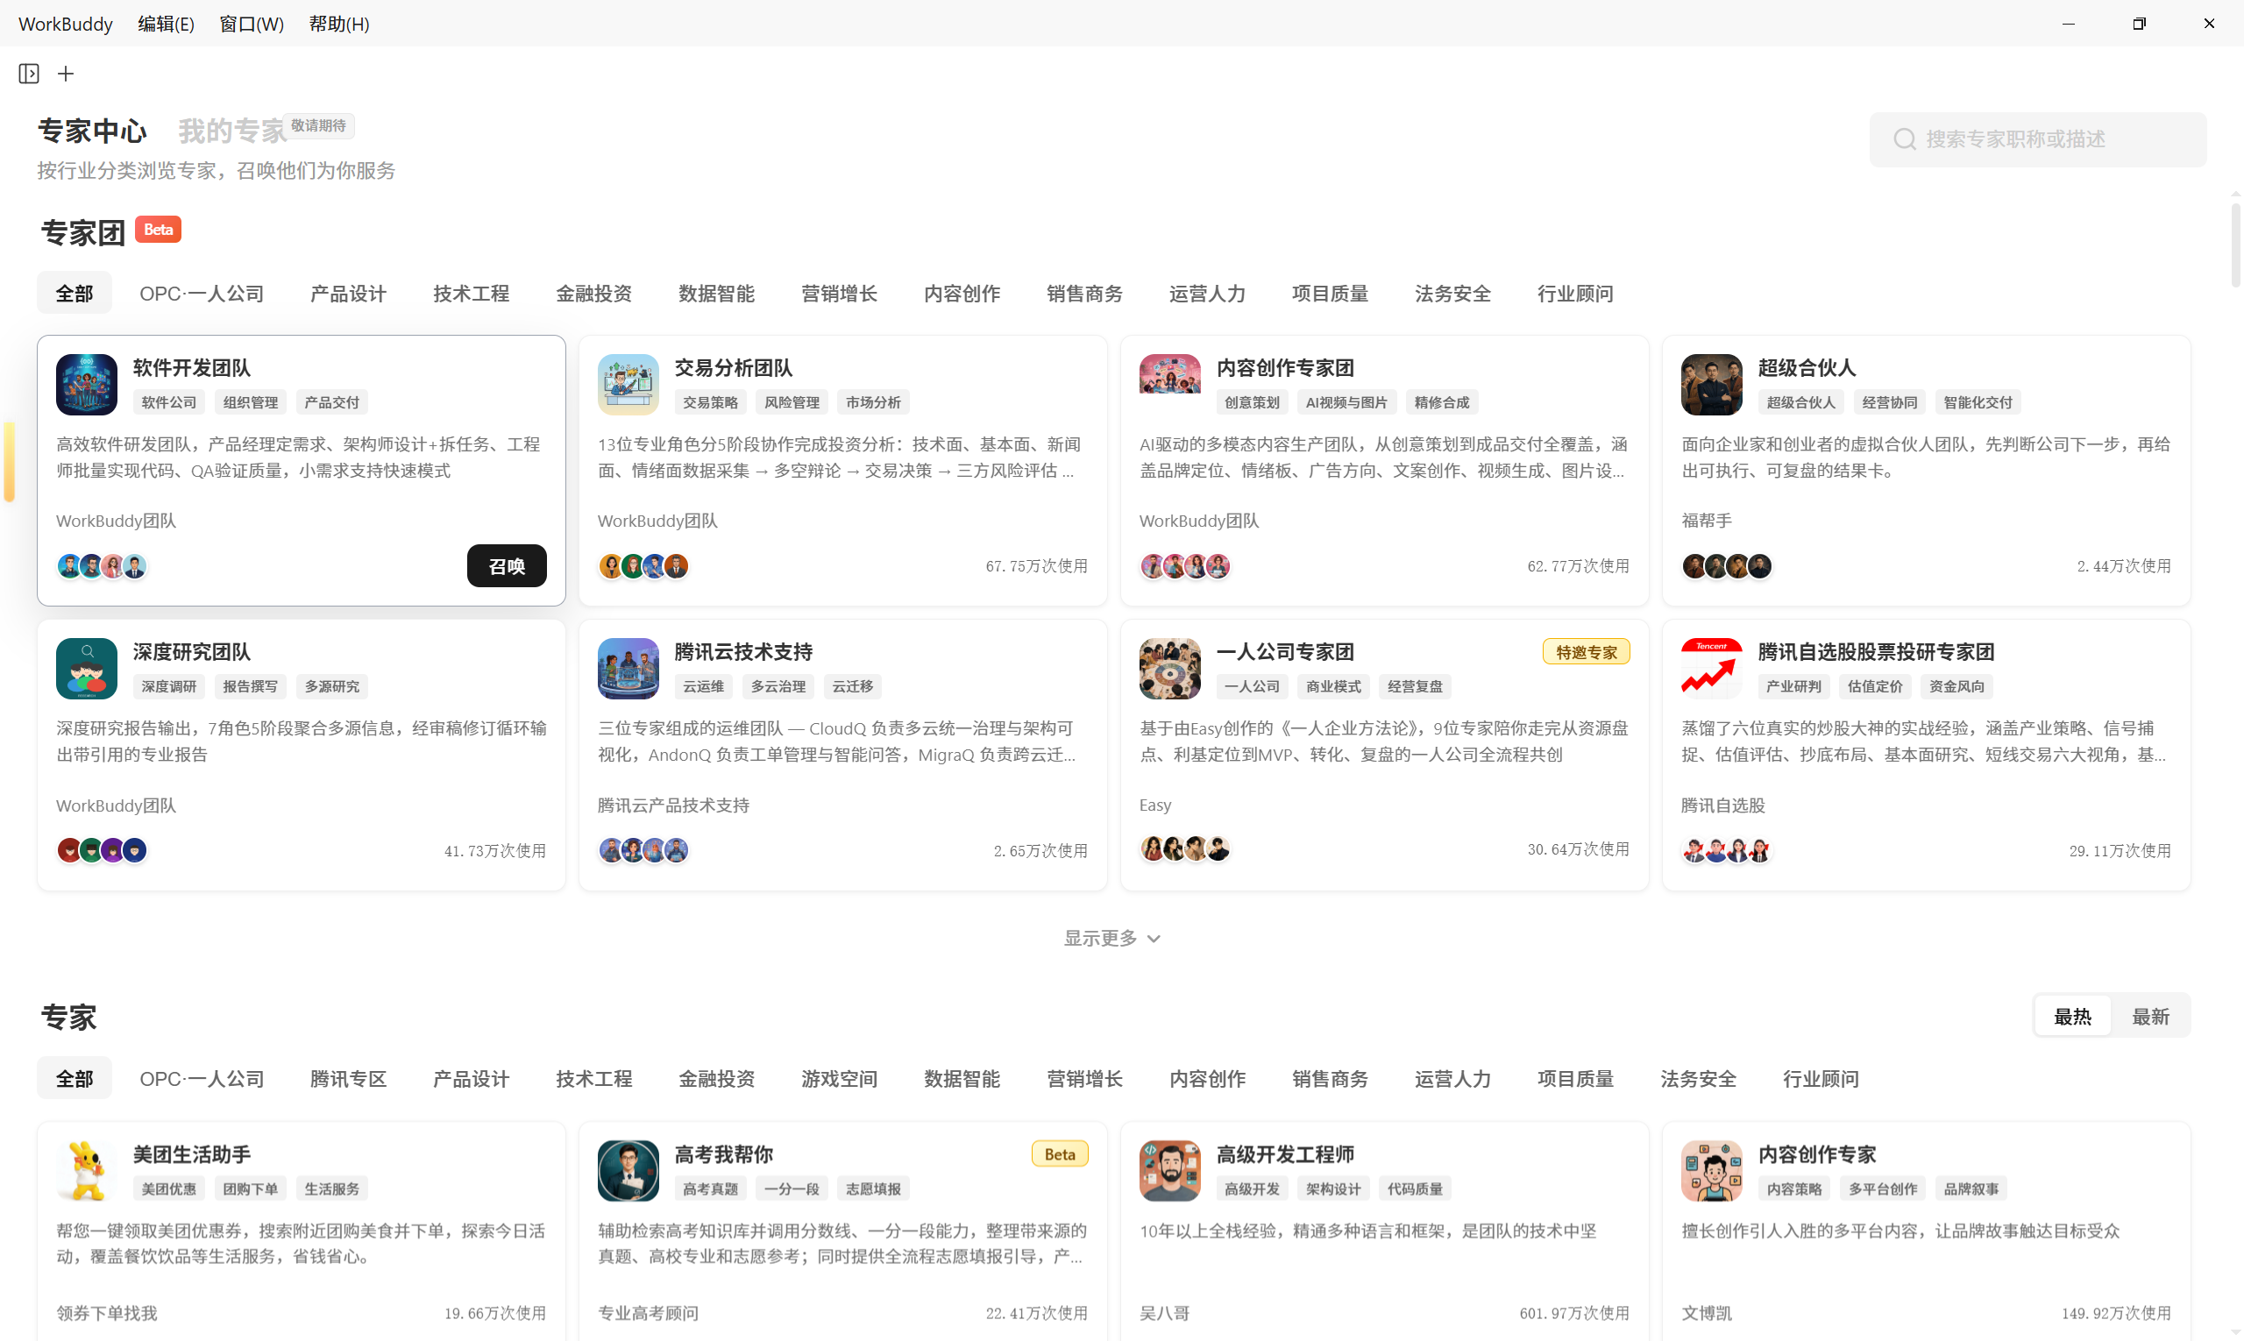Open 软件开发团队 team avatar icon

87,385
